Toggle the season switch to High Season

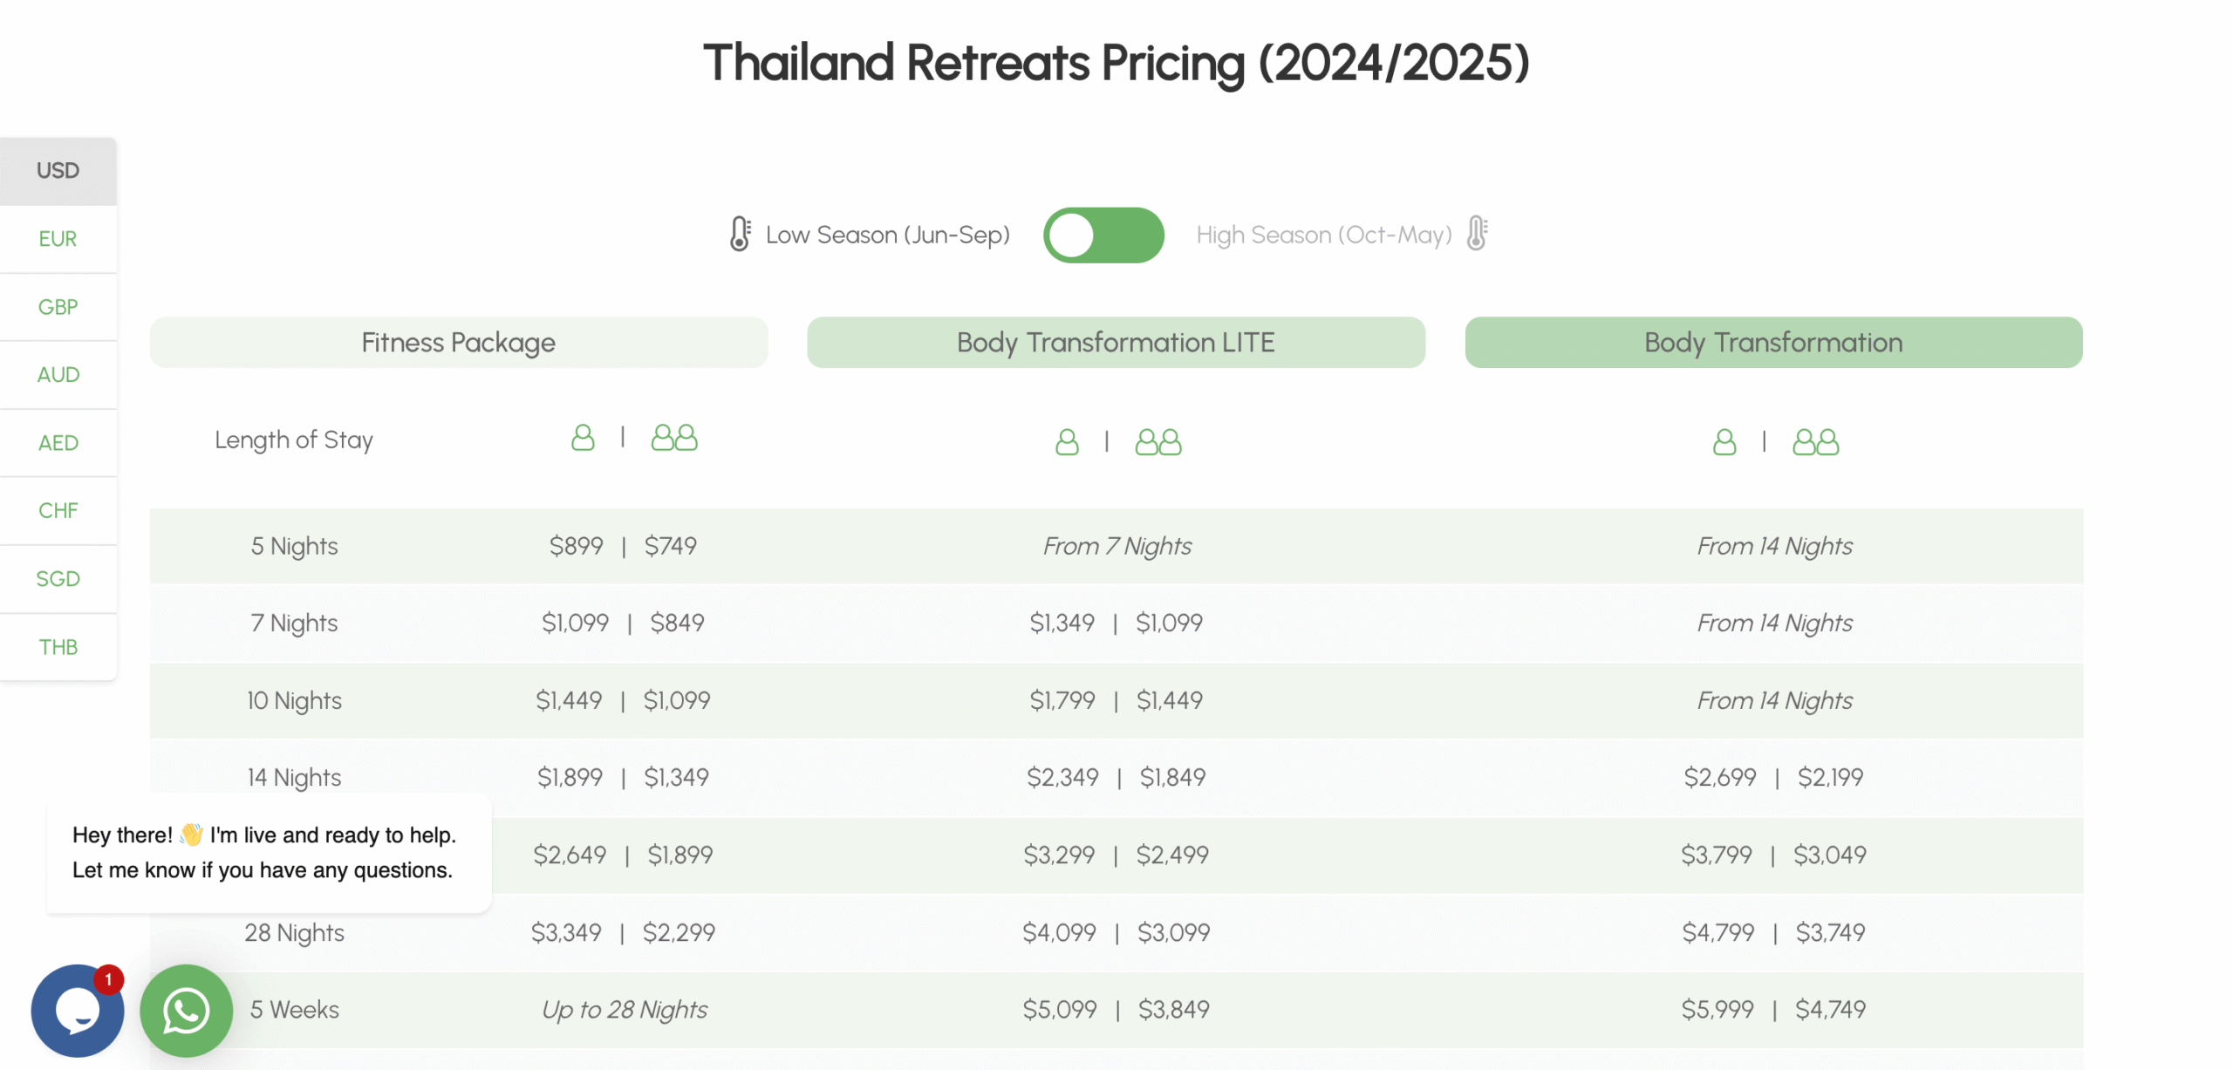(x=1103, y=234)
